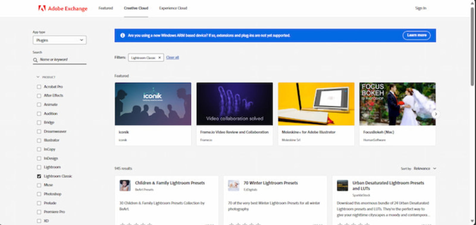Click the scrollbar down arrow
Image resolution: width=476 pixels, height=225 pixels.
tap(472, 221)
